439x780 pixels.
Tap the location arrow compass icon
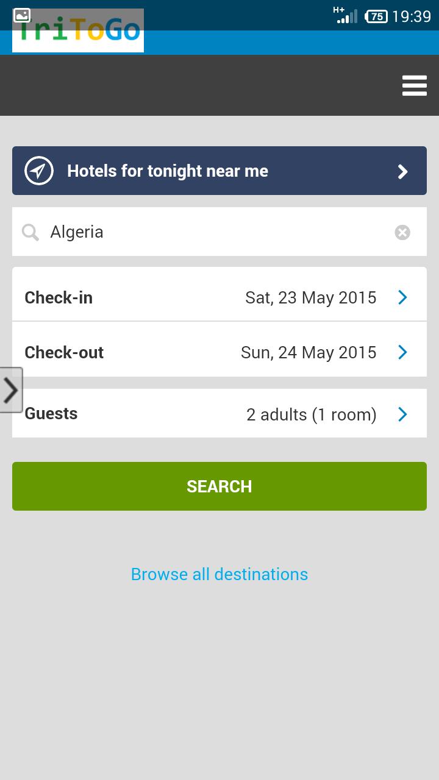[39, 171]
